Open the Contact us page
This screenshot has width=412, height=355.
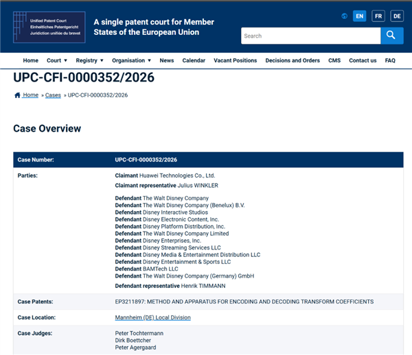pos(363,60)
